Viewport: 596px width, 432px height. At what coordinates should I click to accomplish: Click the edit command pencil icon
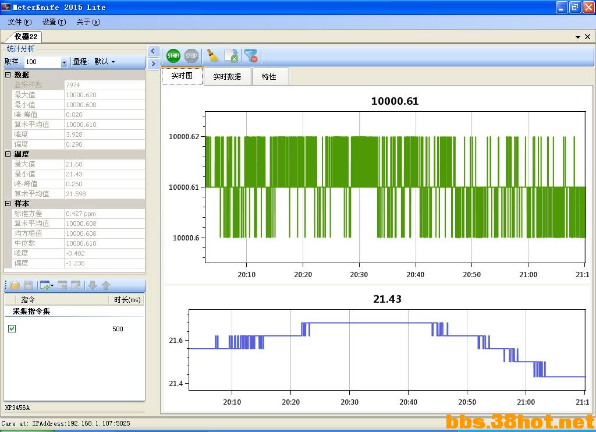76,285
